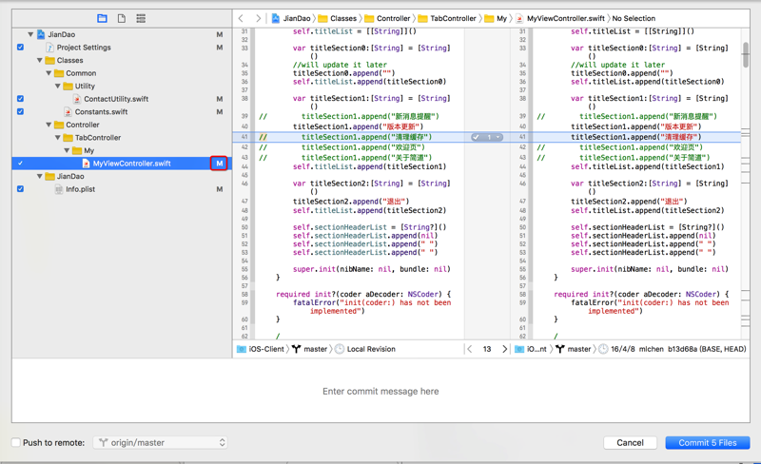The height and width of the screenshot is (464, 761).
Task: Uncheck ContactUtility.swift file checkbox
Action: point(20,99)
